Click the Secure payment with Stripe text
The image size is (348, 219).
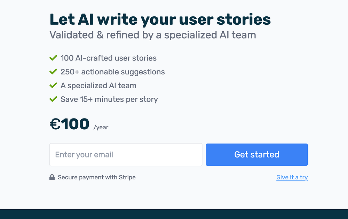[97, 177]
